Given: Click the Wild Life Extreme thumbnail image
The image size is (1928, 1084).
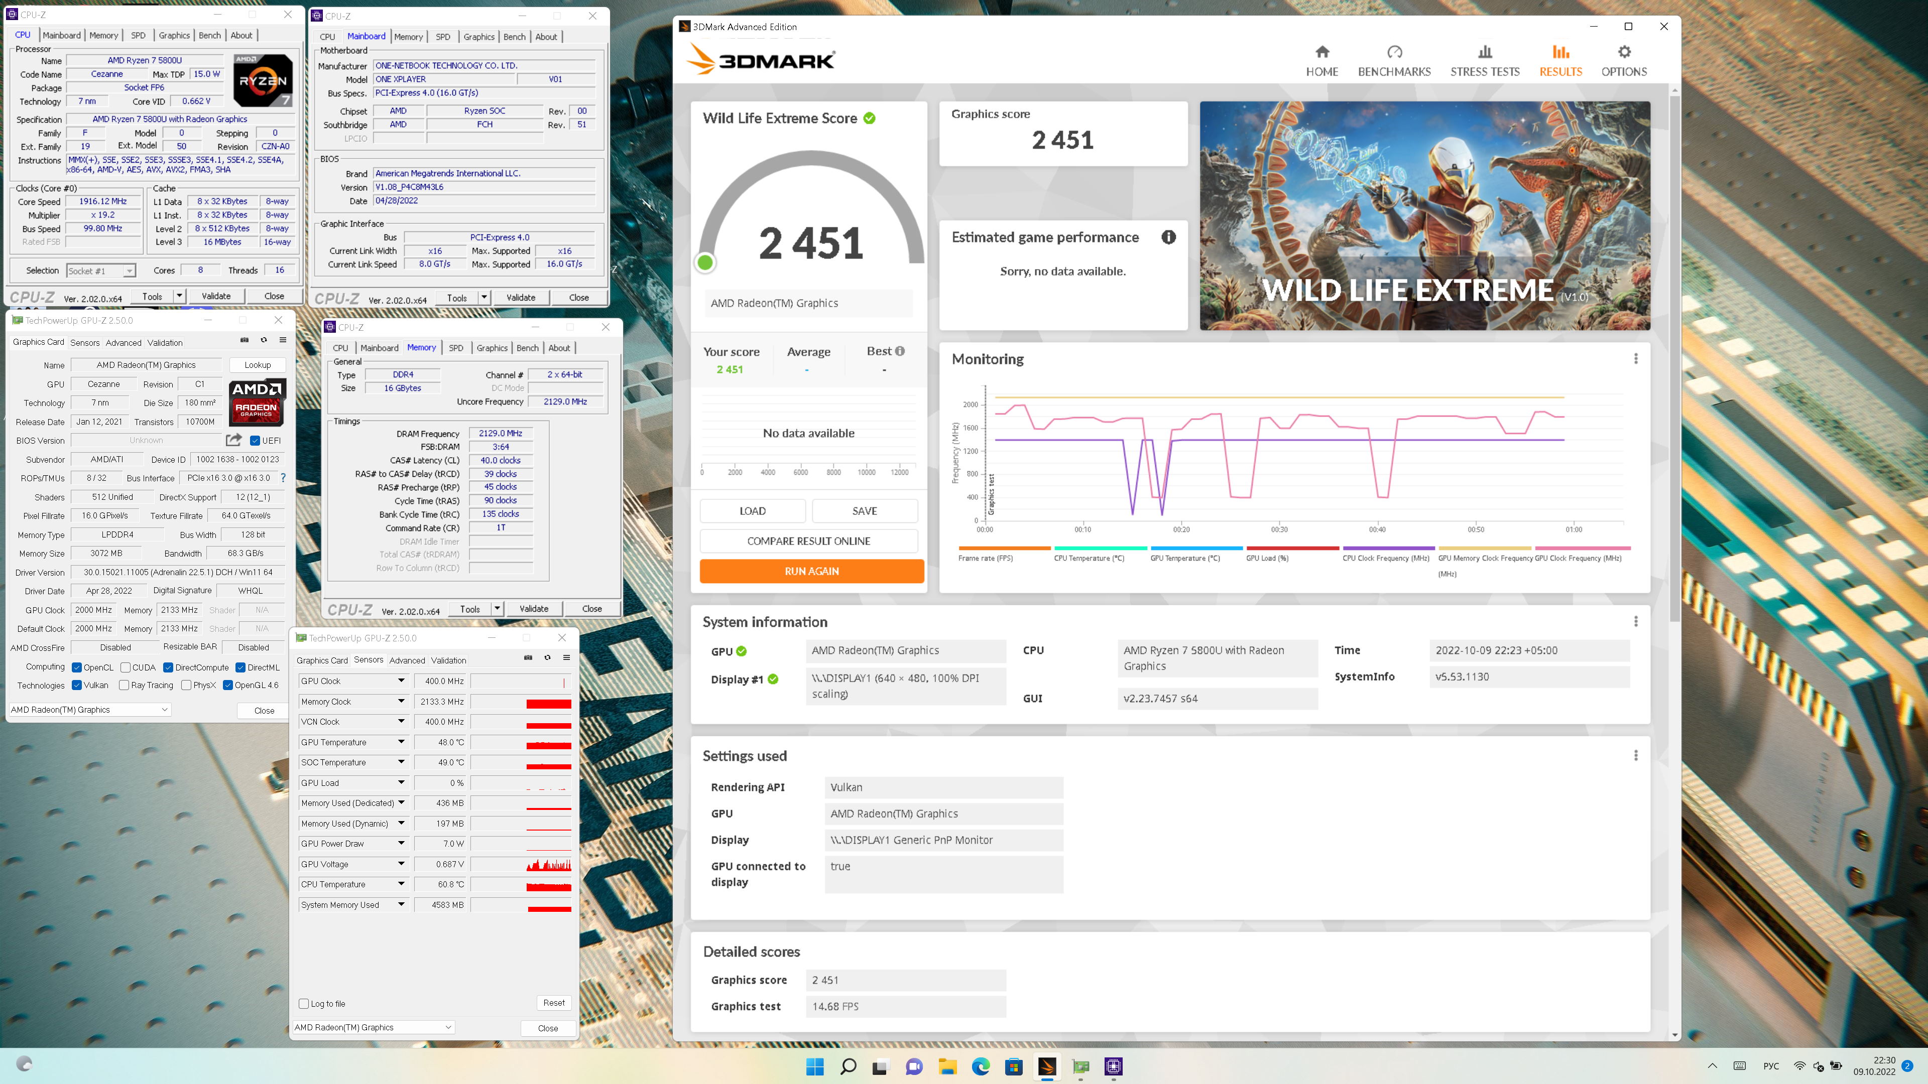Looking at the screenshot, I should click(1424, 215).
